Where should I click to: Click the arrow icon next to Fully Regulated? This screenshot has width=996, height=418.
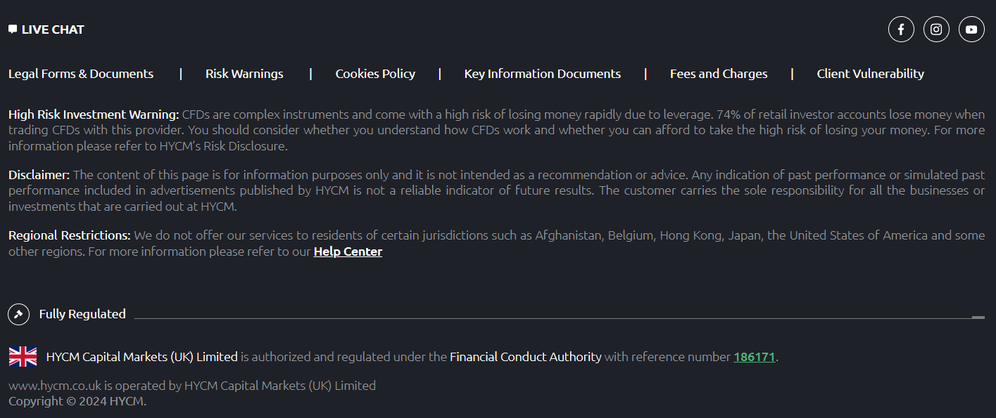click(x=18, y=314)
